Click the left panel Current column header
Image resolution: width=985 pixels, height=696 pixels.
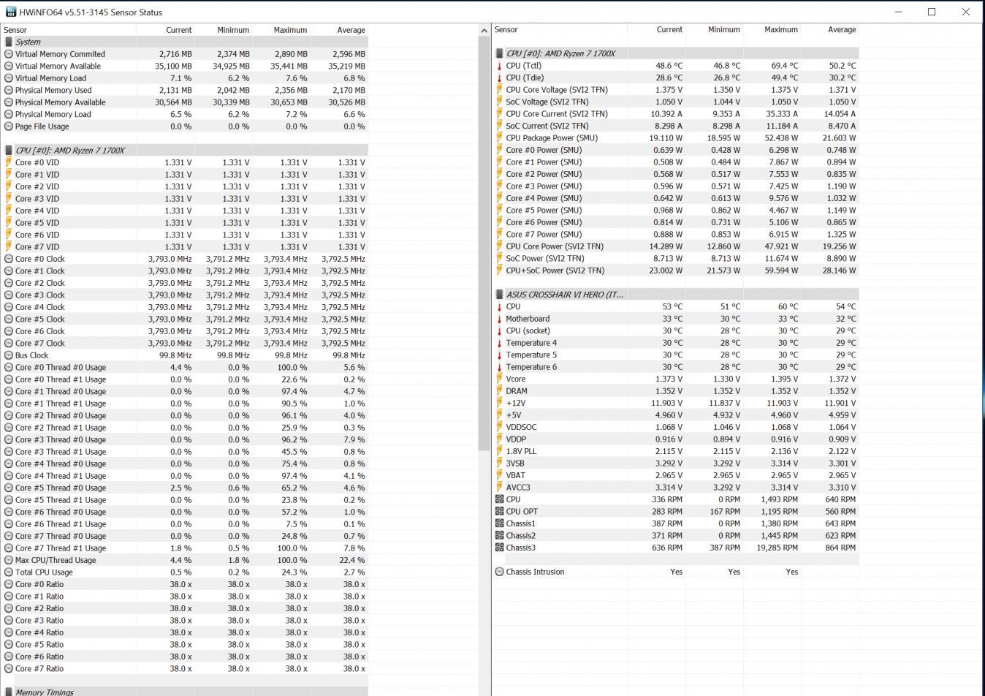tap(165, 30)
